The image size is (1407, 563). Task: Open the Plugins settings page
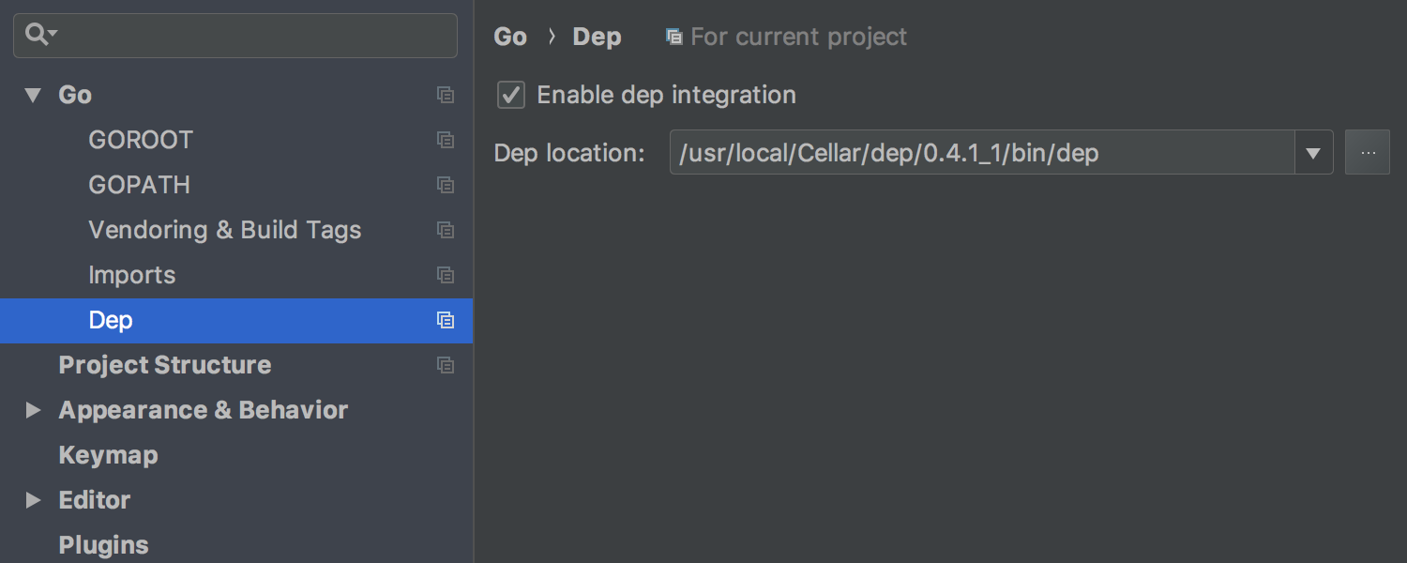click(x=103, y=545)
